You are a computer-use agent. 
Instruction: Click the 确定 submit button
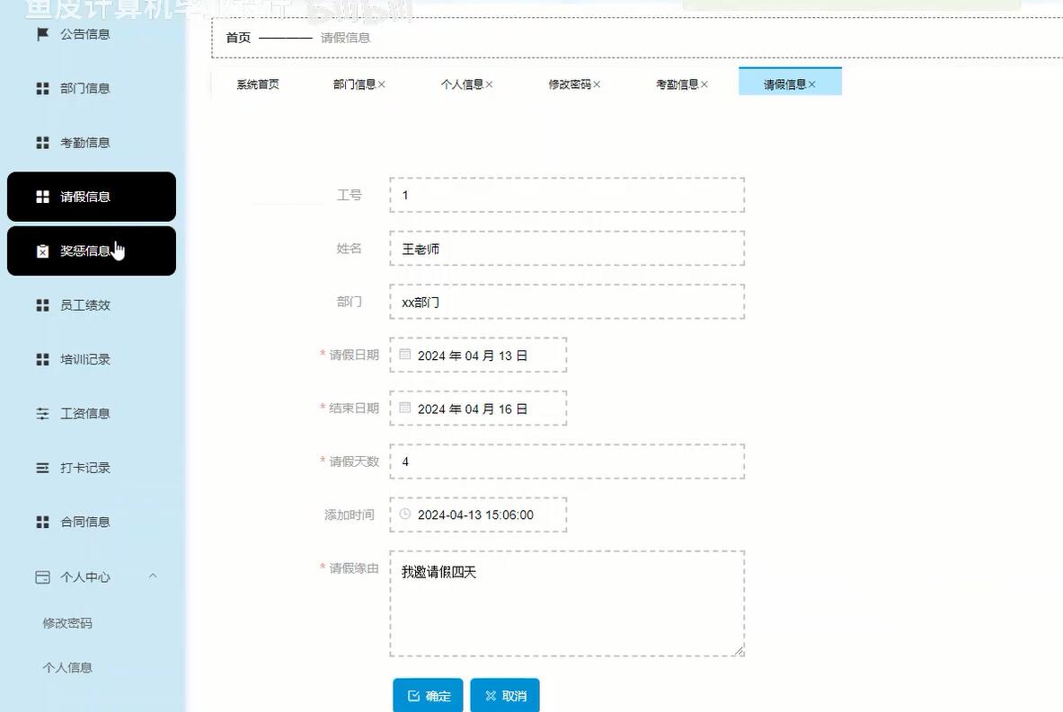[x=428, y=694]
